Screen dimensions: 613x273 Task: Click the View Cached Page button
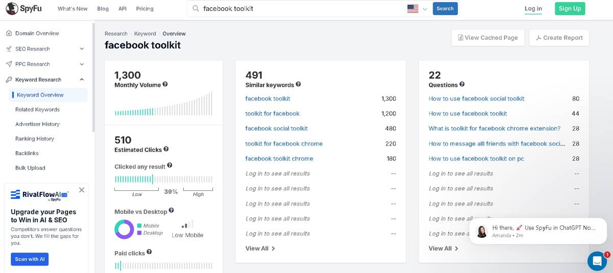tap(488, 38)
